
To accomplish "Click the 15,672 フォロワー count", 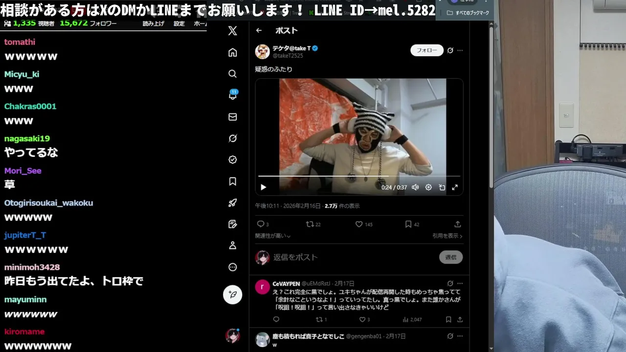I will 88,23.
